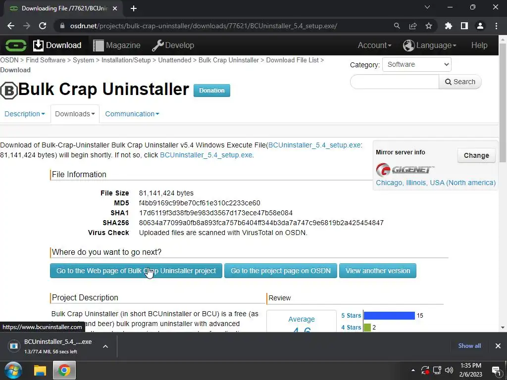
Task: Focus the OSDN search input field
Action: 395,82
